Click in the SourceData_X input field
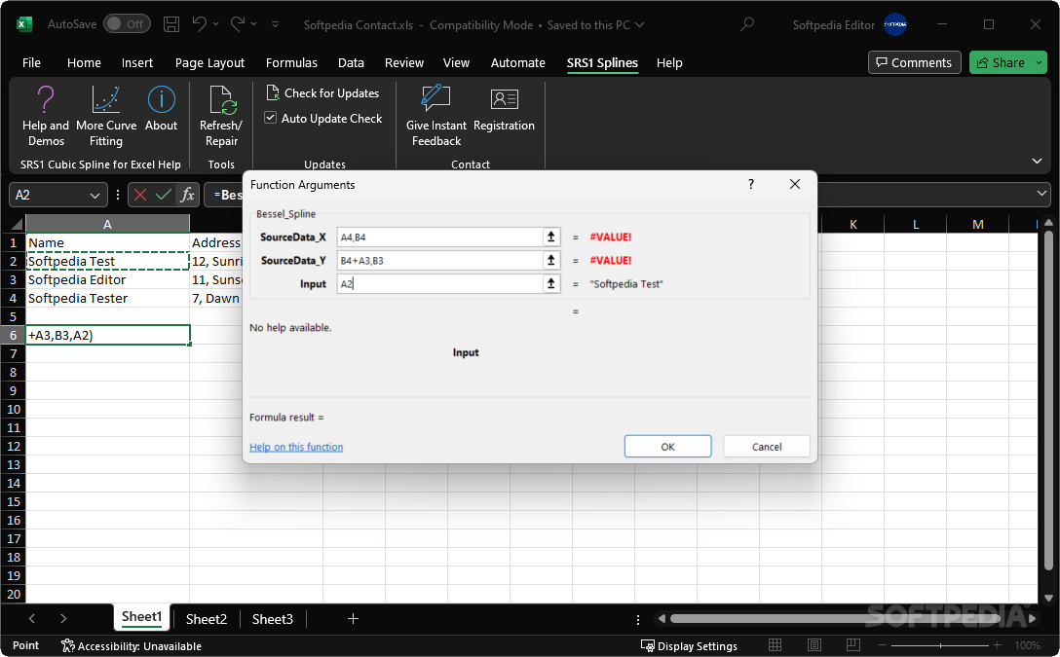Viewport: 1060px width, 657px height. coord(440,237)
